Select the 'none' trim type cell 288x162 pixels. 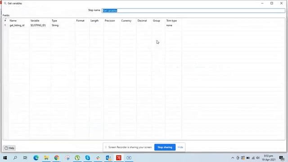click(x=169, y=25)
